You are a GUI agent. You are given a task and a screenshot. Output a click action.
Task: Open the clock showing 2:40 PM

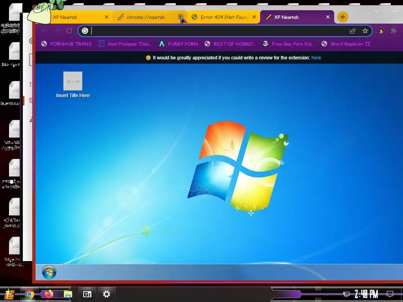tap(366, 294)
